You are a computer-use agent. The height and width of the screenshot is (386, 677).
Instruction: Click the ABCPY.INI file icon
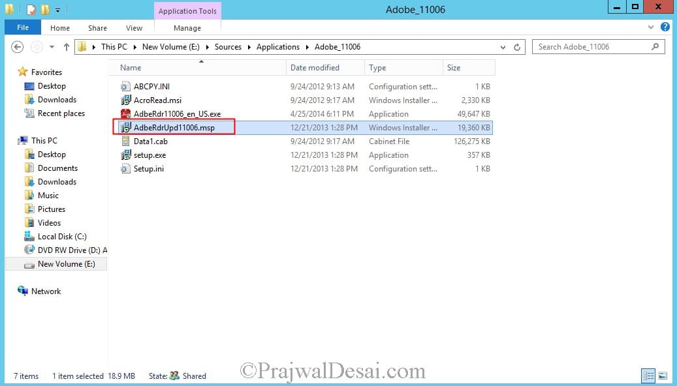pyautogui.click(x=125, y=87)
